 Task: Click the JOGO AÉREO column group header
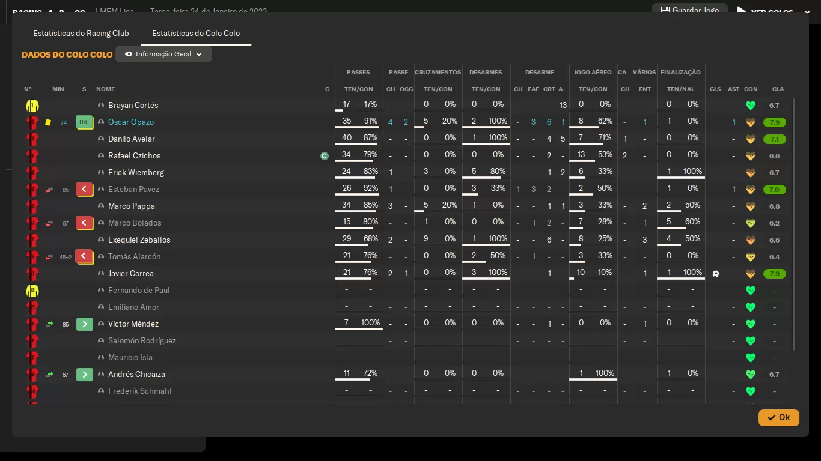tap(593, 73)
